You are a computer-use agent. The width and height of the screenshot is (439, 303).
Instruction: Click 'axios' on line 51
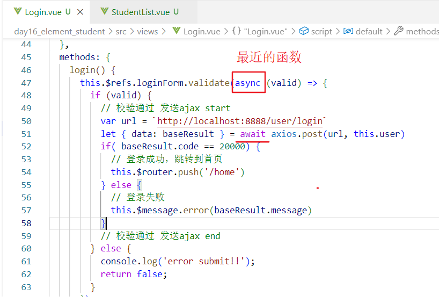coord(283,134)
